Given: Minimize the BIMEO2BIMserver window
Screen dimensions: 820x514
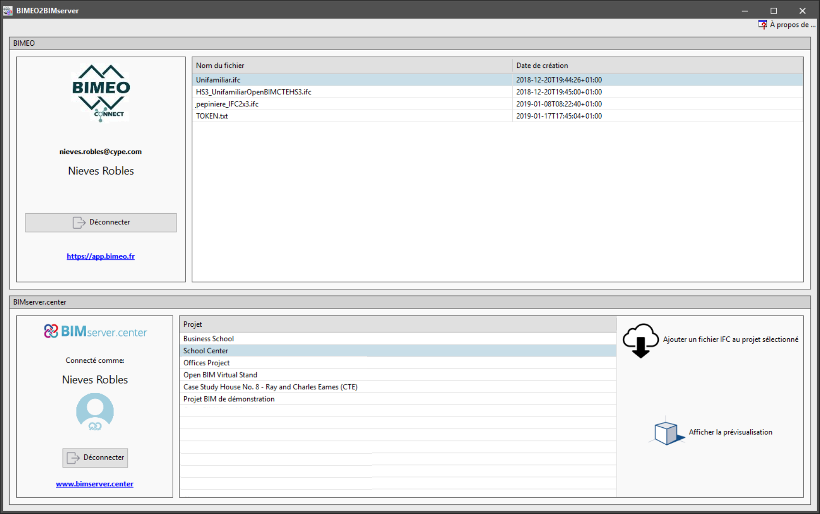Looking at the screenshot, I should pos(744,11).
